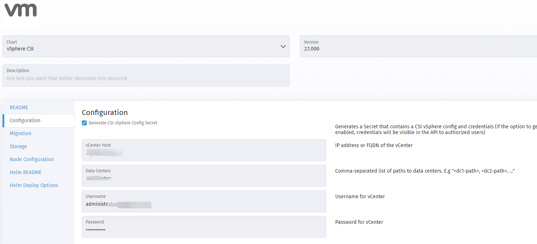Click the 'IP address or FQDN of the vCenter' text
The height and width of the screenshot is (244, 537).
[x=374, y=145]
